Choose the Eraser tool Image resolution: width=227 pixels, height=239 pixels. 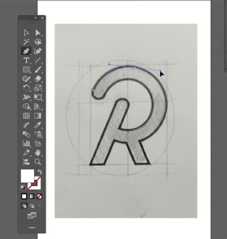pyautogui.click(x=38, y=79)
